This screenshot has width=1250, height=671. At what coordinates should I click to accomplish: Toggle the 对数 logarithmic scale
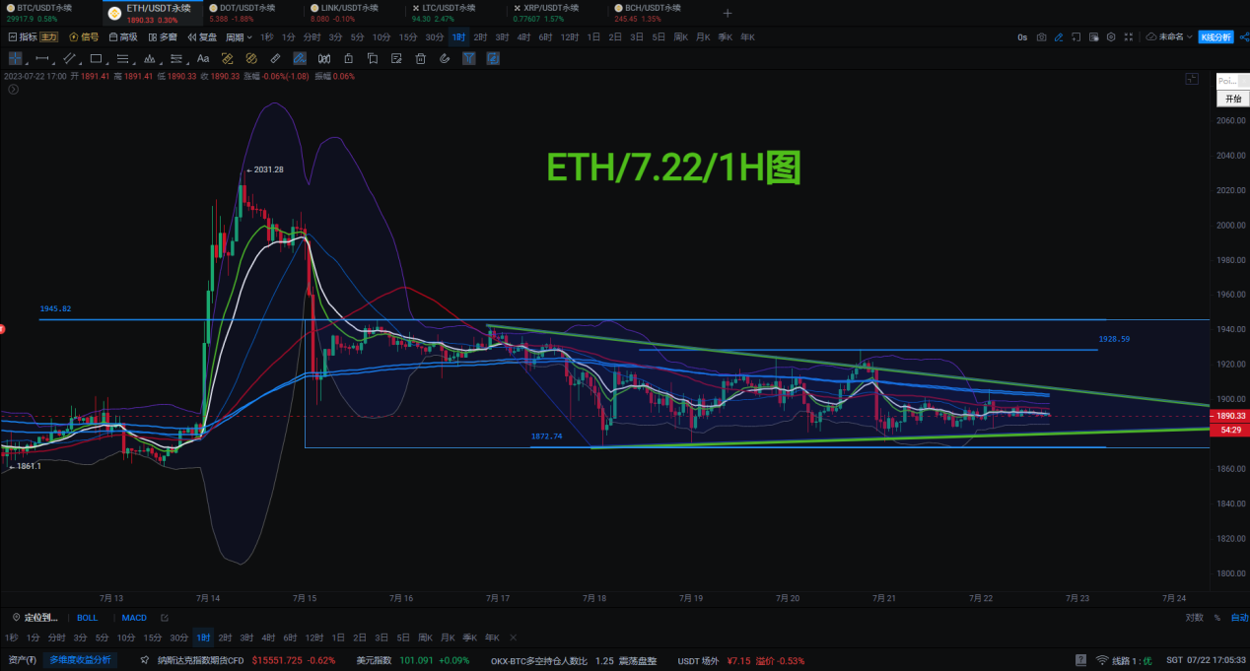[1194, 618]
